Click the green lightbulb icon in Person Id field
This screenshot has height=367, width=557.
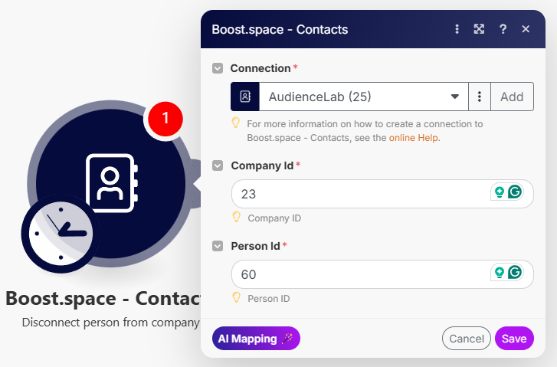click(x=499, y=272)
